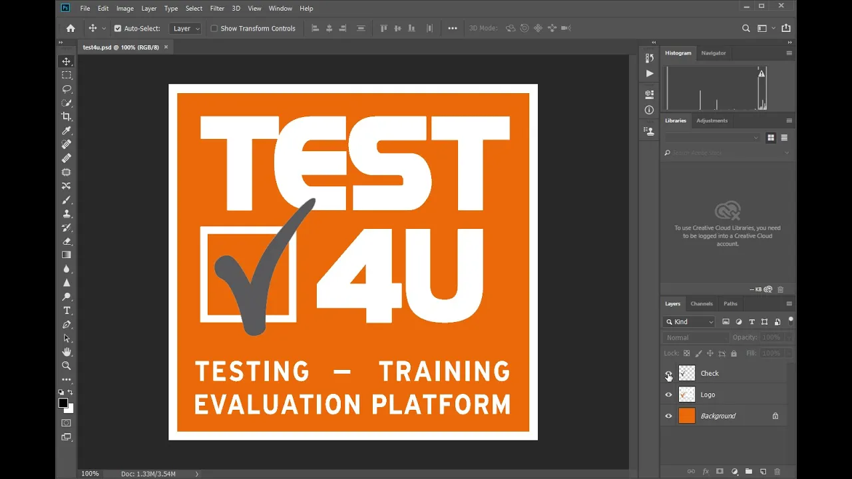The width and height of the screenshot is (852, 479).
Task: Open the Libraries panel flyout menu
Action: tap(789, 120)
